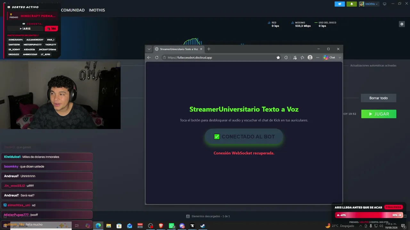Open a new browser tab
The image size is (410, 230).
point(209,49)
